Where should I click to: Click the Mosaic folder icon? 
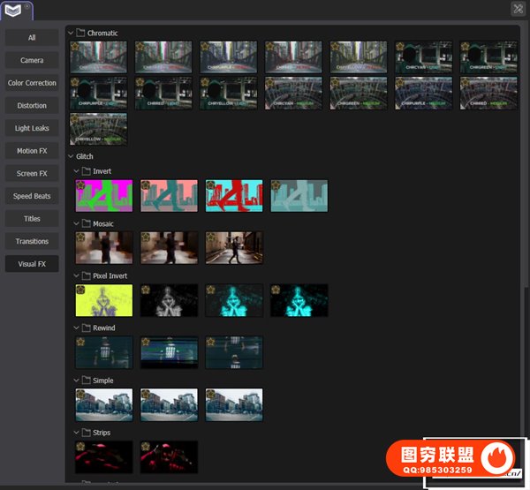point(87,223)
